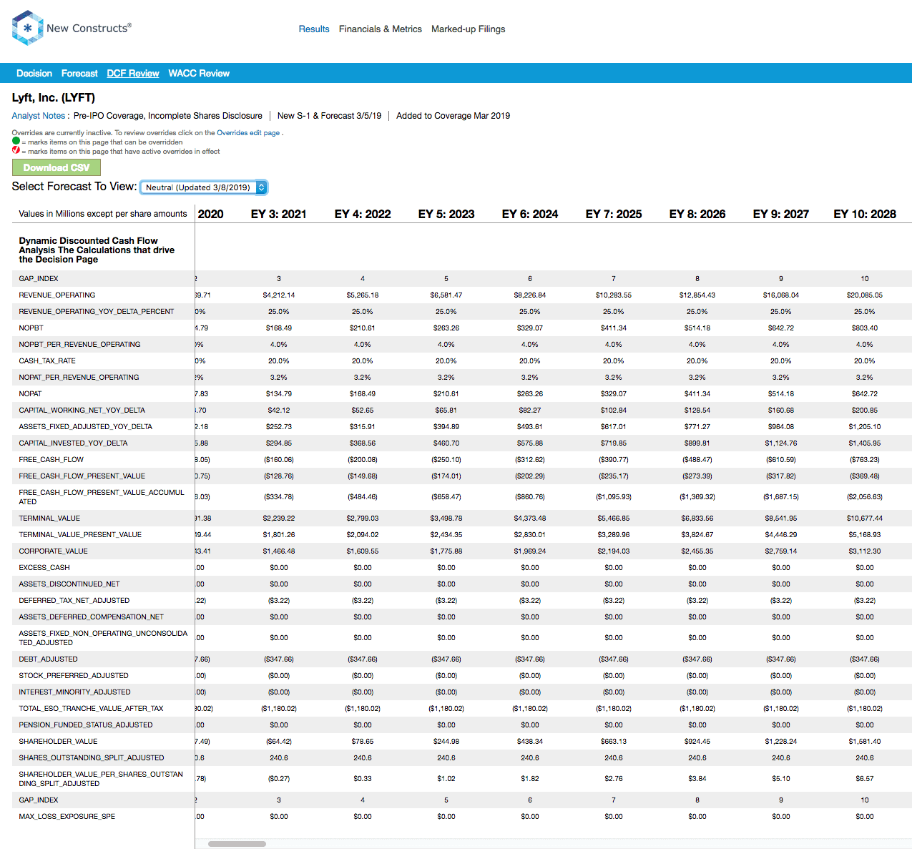Viewport: 912px width, 859px height.
Task: Click the 2027 capital invested delta $1,124.76
Action: pos(781,443)
